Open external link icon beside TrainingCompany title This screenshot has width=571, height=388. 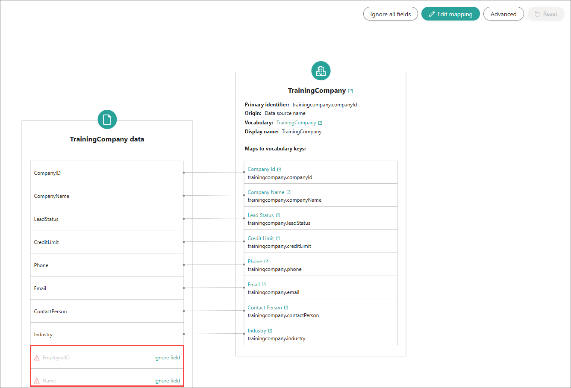click(350, 91)
